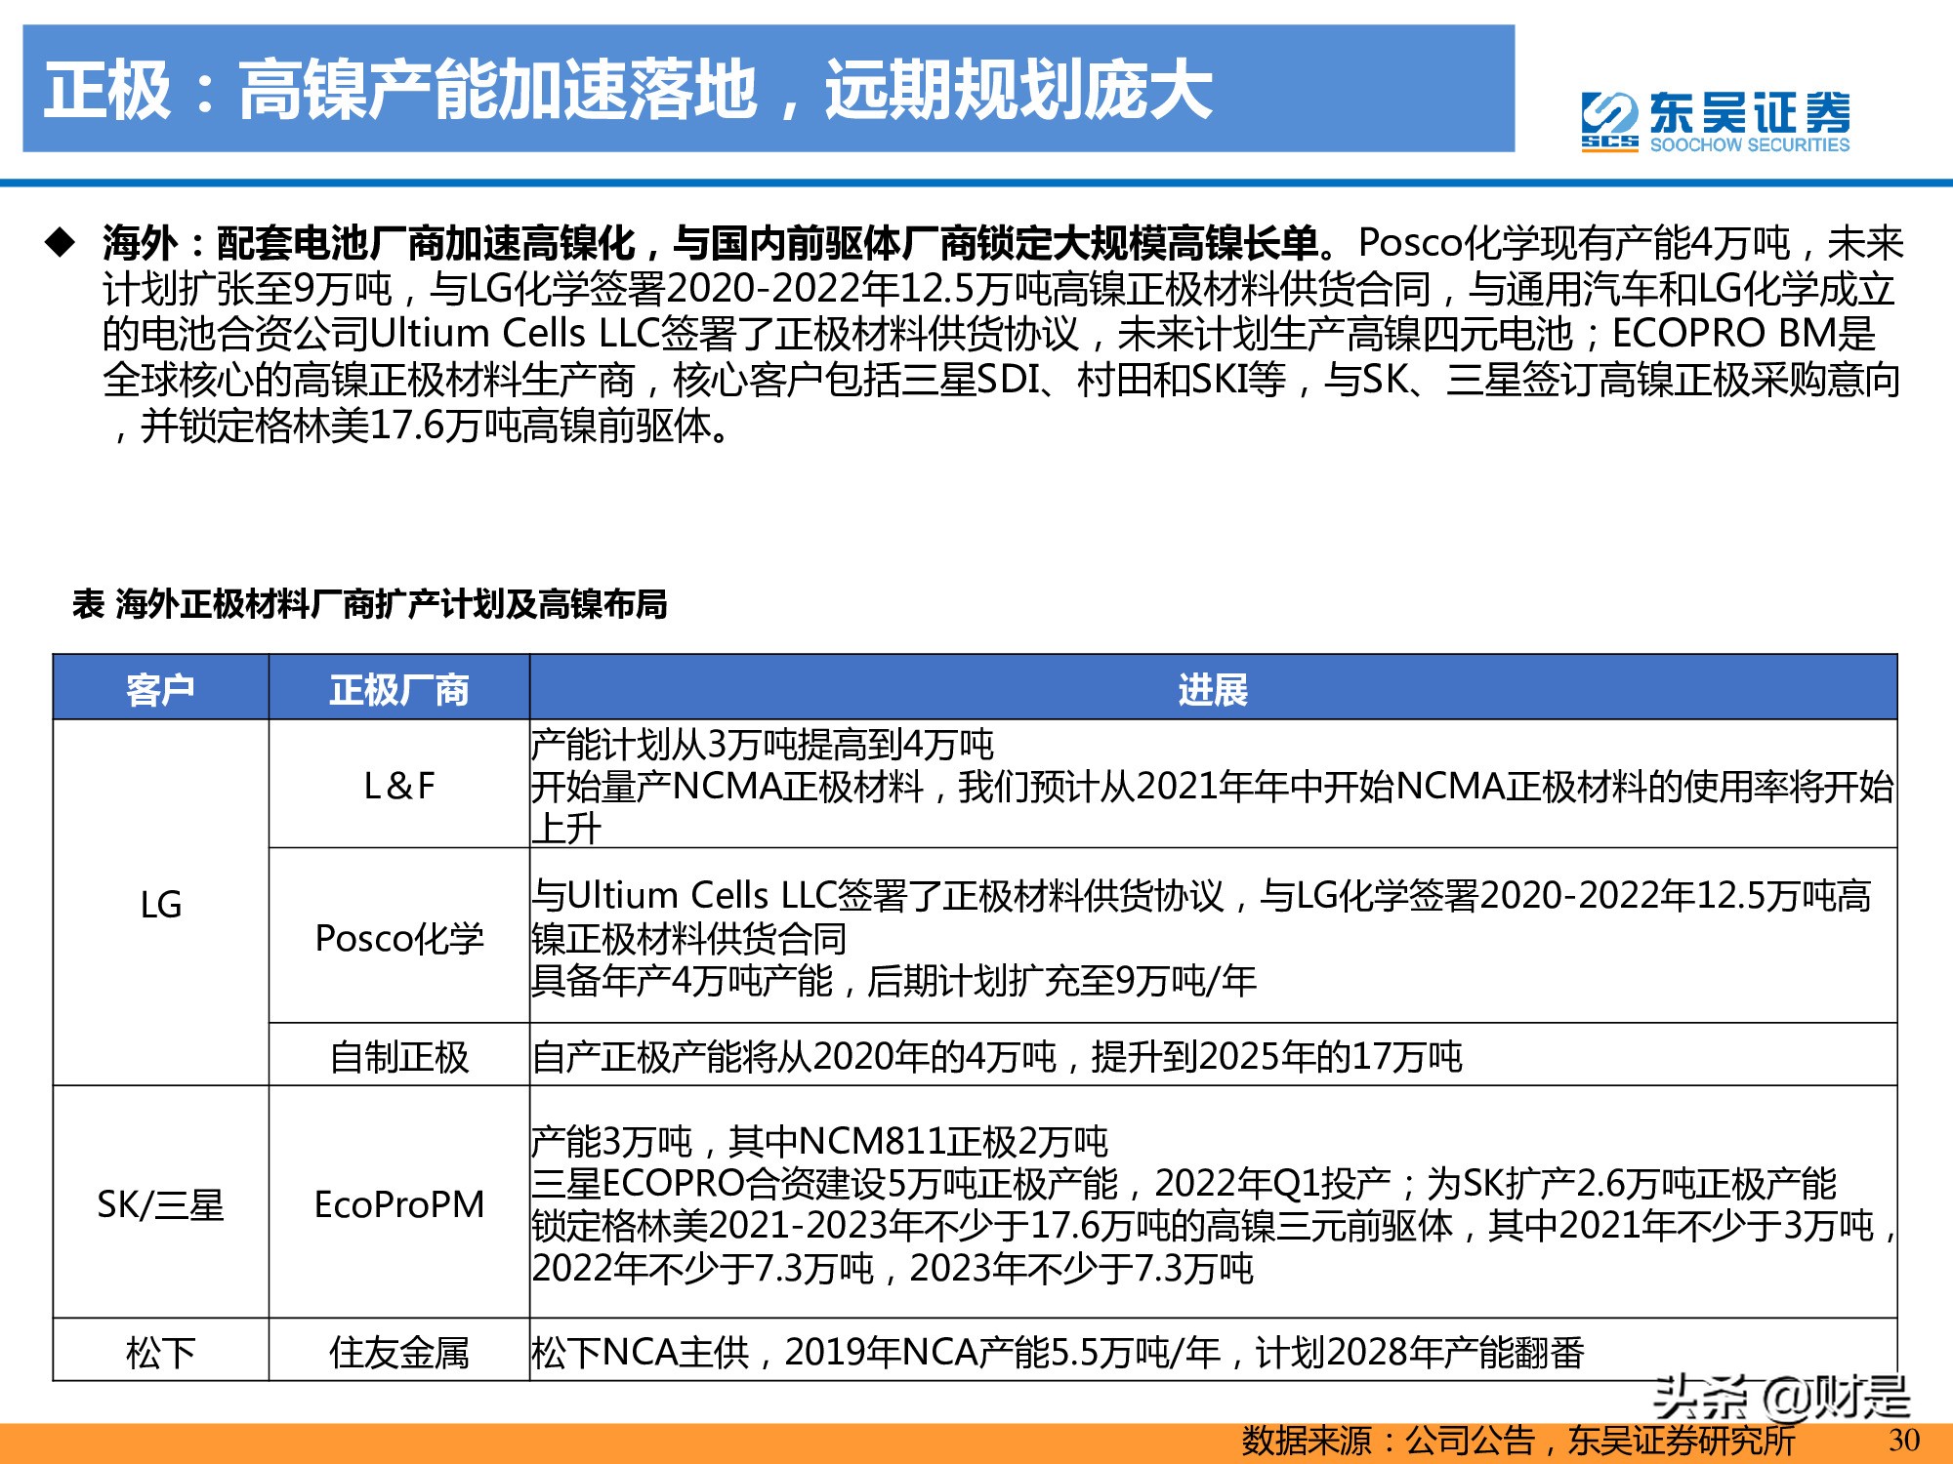This screenshot has height=1464, width=1953.
Task: Select the 自制正极 table cell
Action: [x=398, y=1056]
